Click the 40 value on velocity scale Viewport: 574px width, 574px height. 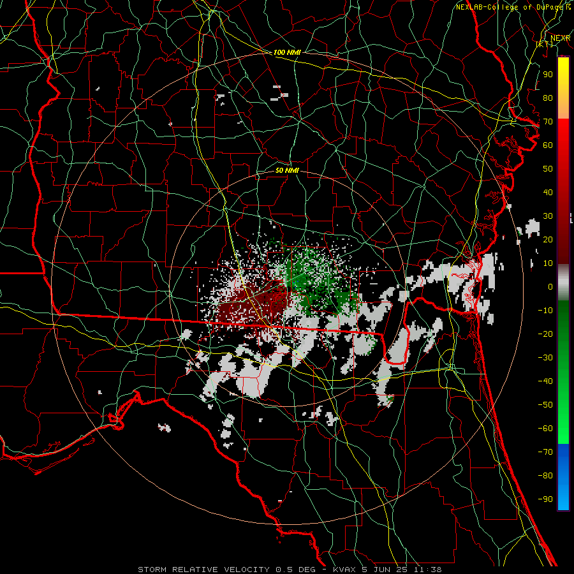pos(548,193)
